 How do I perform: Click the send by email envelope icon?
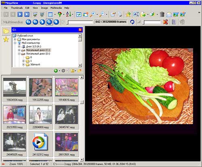point(169,15)
